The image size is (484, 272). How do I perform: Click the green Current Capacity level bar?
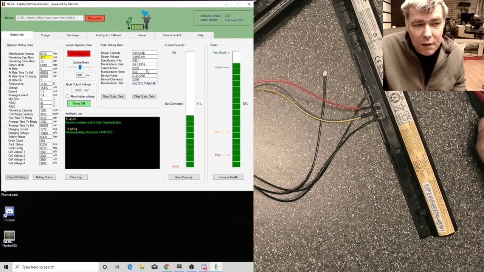(190, 141)
